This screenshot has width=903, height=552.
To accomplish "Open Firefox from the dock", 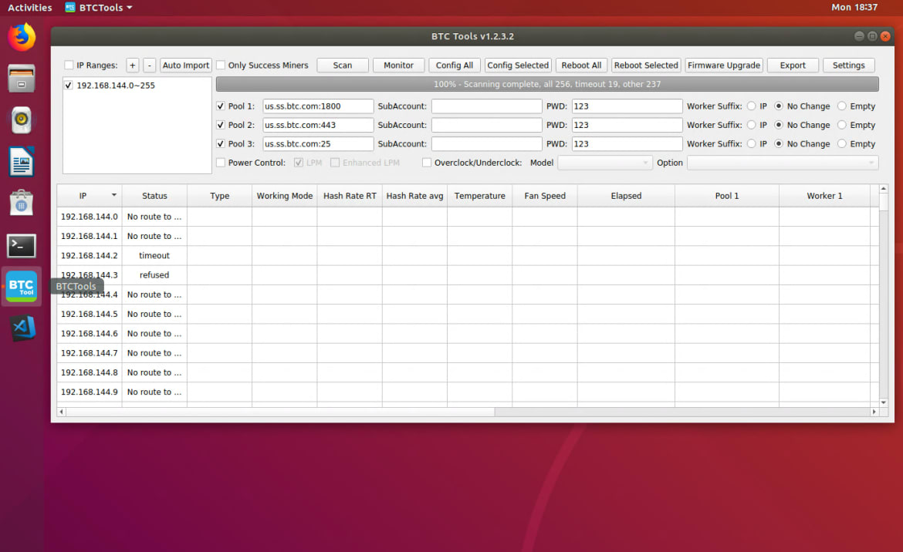I will (22, 36).
